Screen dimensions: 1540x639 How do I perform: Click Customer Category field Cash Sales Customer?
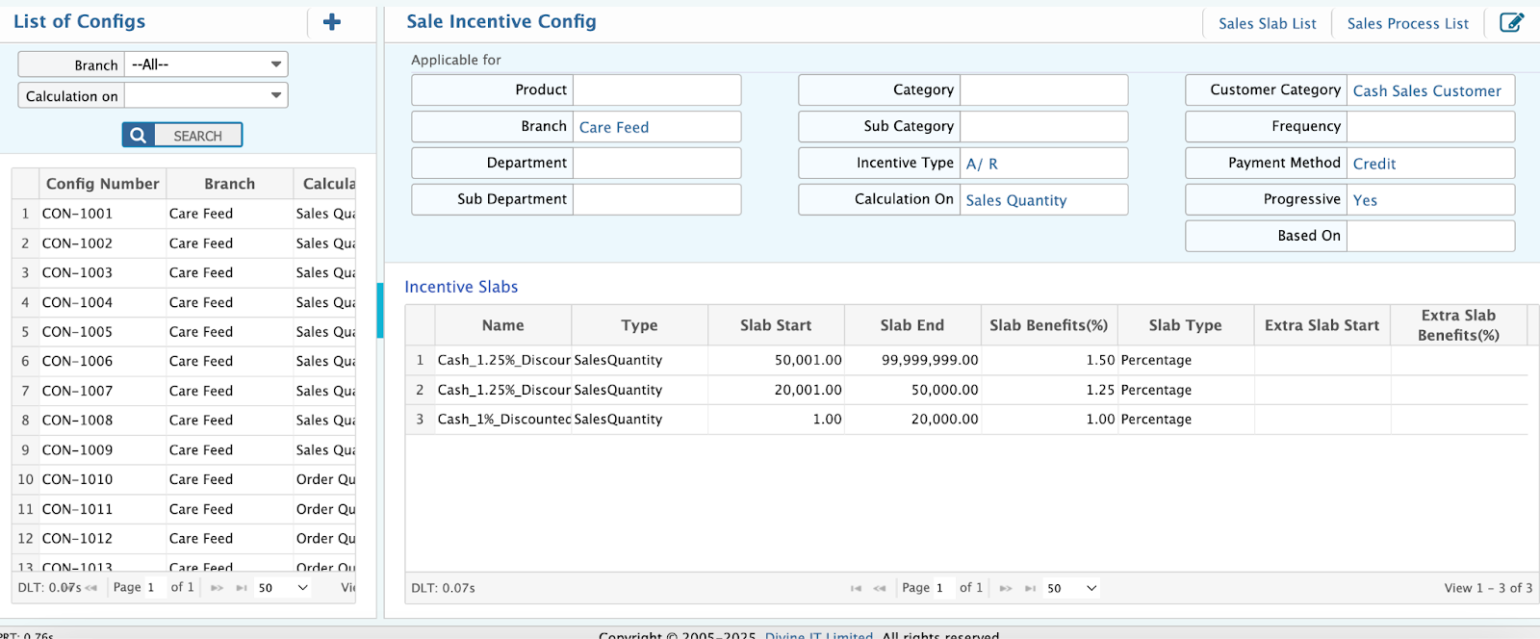[x=1430, y=89]
